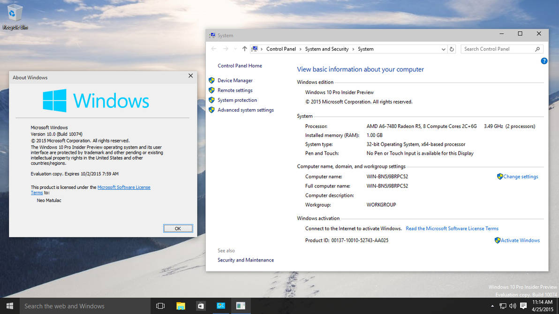Click the shield icon beside Activate Windows

[497, 240]
